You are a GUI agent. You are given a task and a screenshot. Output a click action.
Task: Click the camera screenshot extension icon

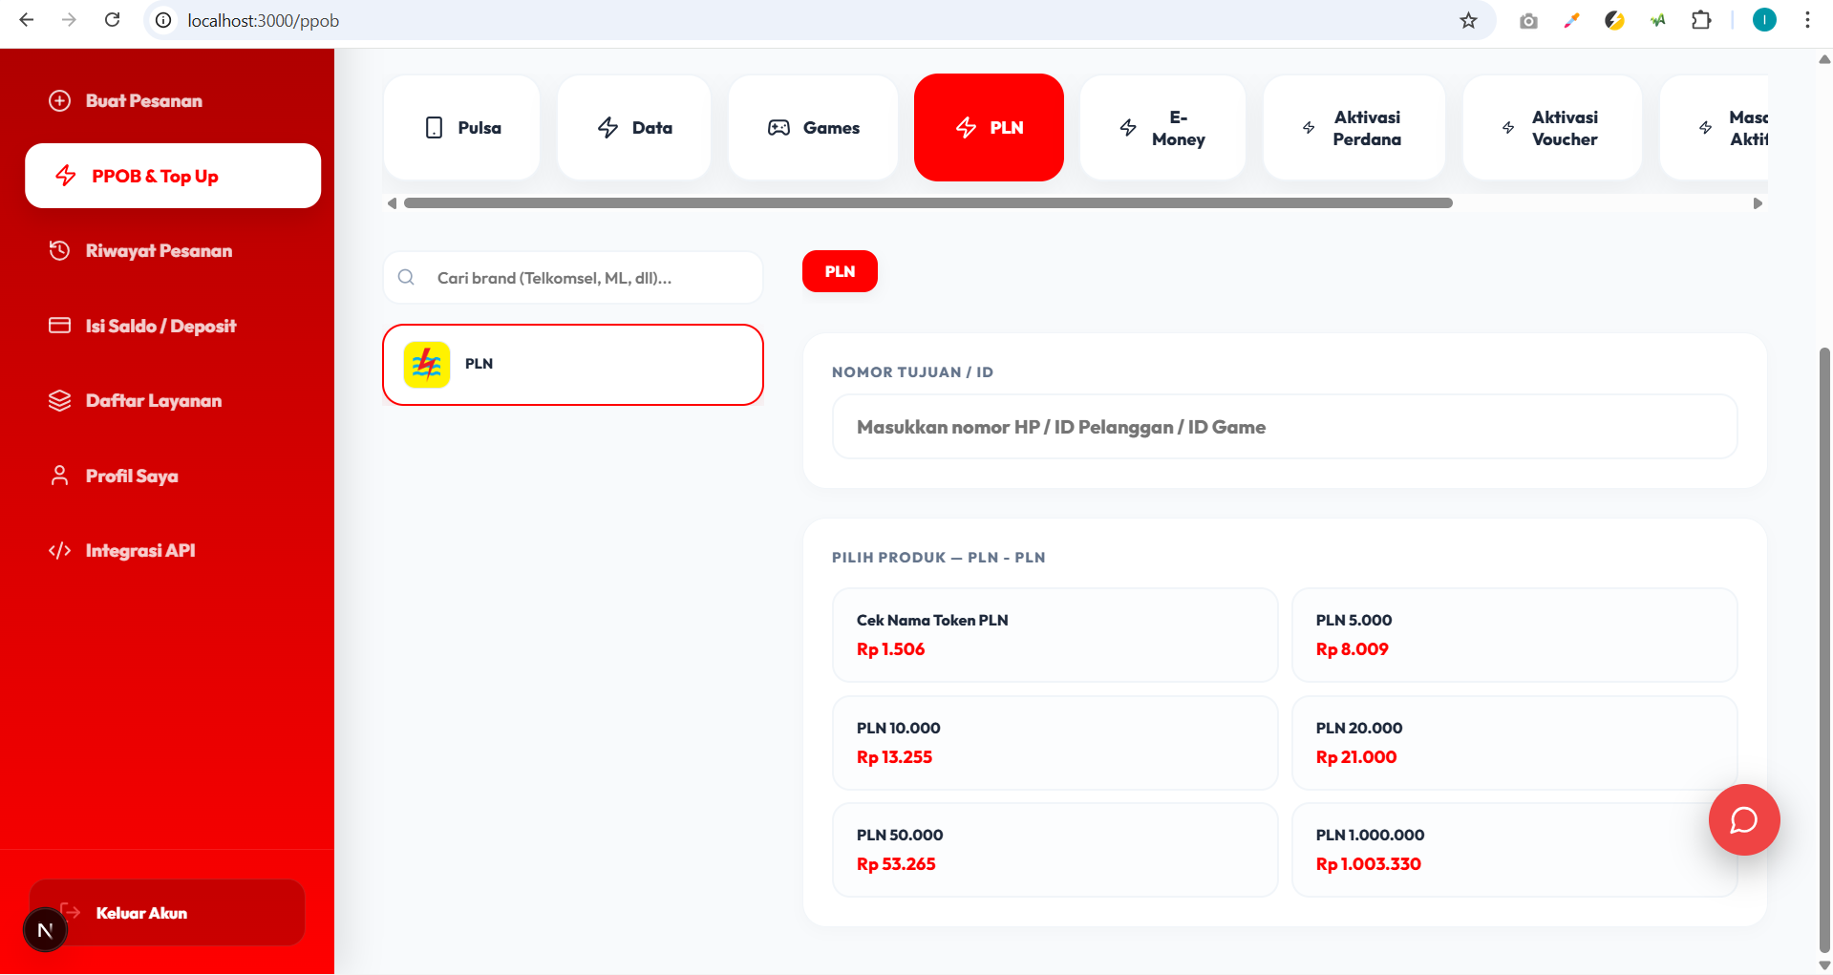coord(1528,20)
